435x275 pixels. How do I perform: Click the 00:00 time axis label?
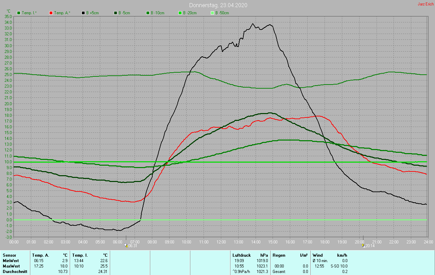point(14,242)
